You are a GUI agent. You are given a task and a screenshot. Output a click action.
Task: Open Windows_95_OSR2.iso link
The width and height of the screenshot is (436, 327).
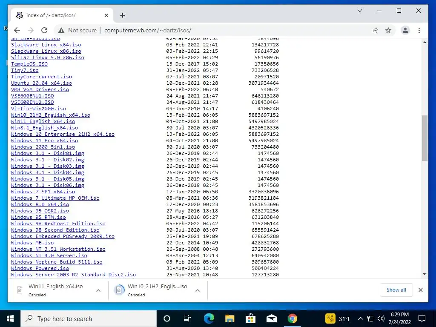tap(40, 211)
